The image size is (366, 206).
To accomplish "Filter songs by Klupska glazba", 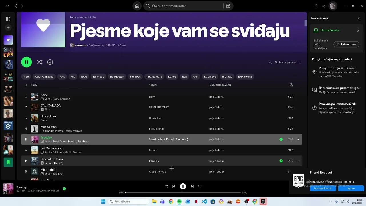I will [x=44, y=77].
